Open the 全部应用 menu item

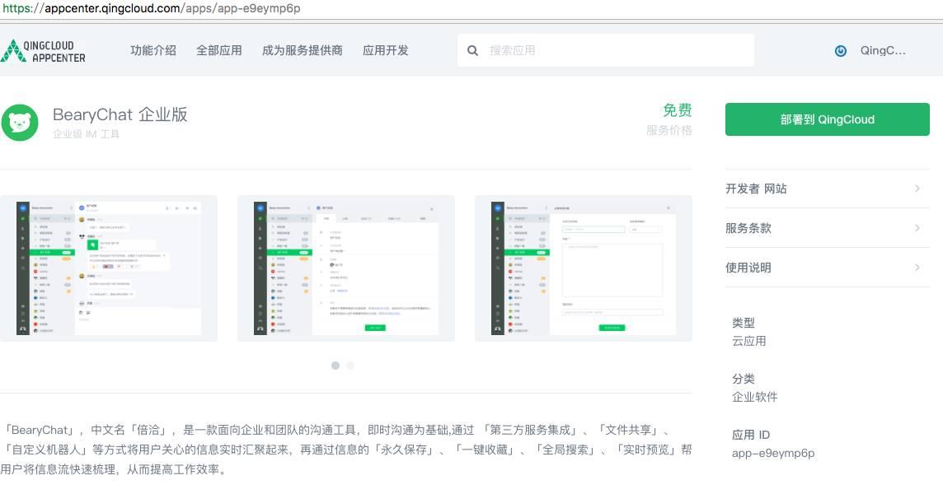pyautogui.click(x=219, y=50)
